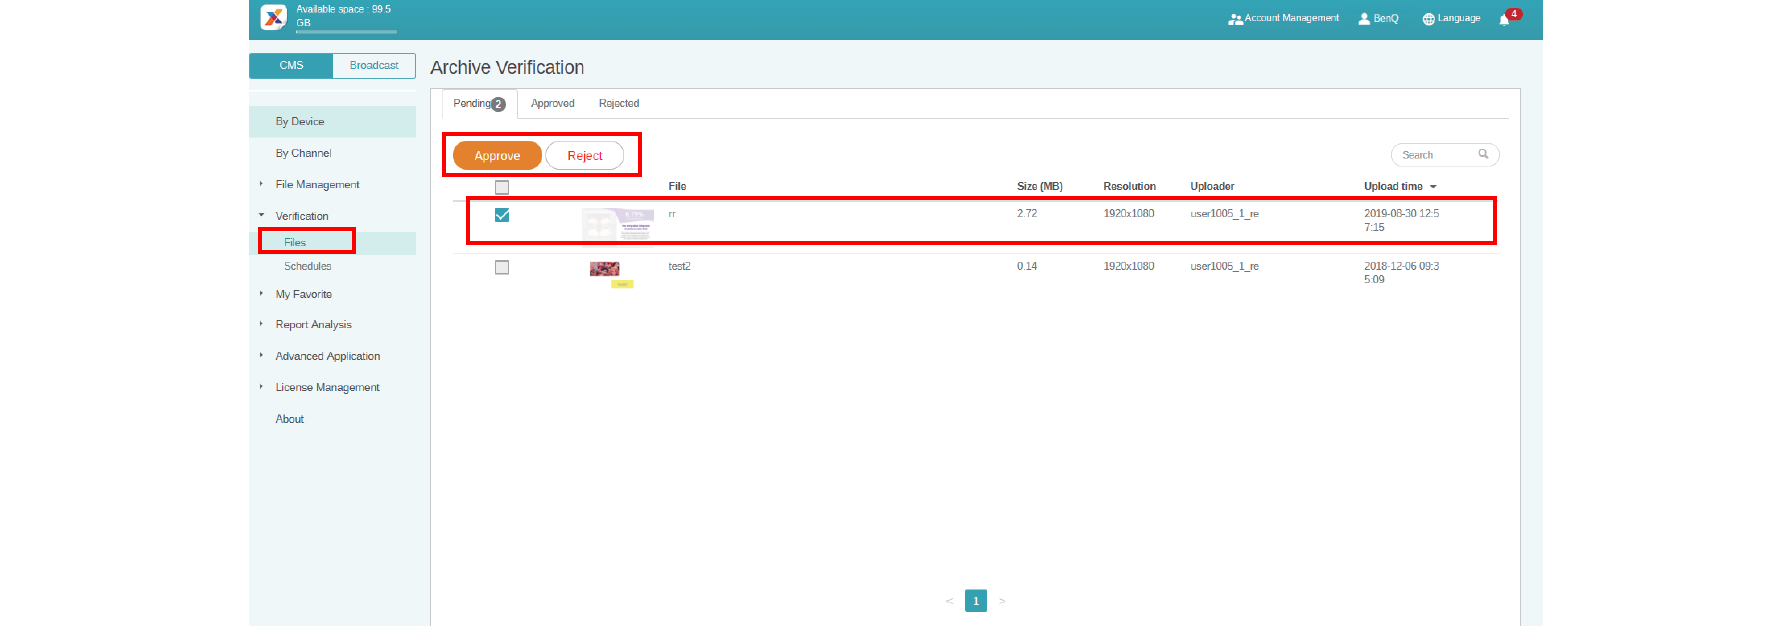The height and width of the screenshot is (626, 1767).
Task: Switch to the Broadcast tab
Action: 374,66
